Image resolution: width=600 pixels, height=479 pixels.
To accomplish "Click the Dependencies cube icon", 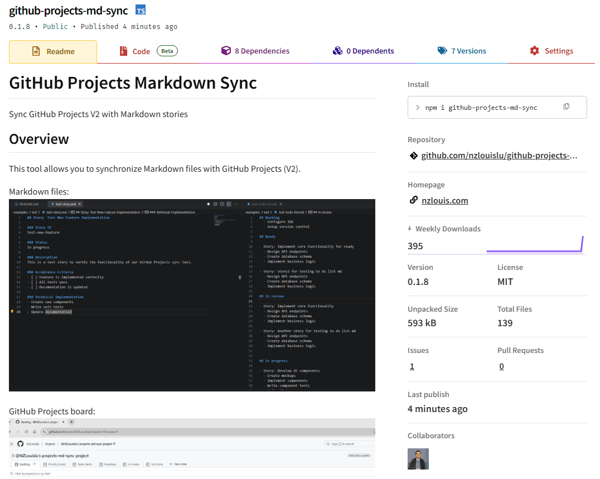I will [226, 51].
